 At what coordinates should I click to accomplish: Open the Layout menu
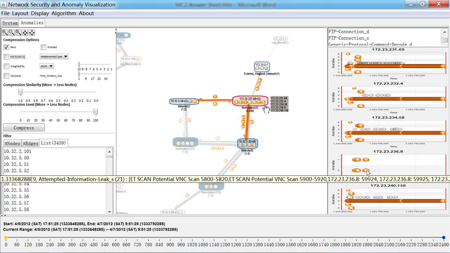[x=20, y=13]
